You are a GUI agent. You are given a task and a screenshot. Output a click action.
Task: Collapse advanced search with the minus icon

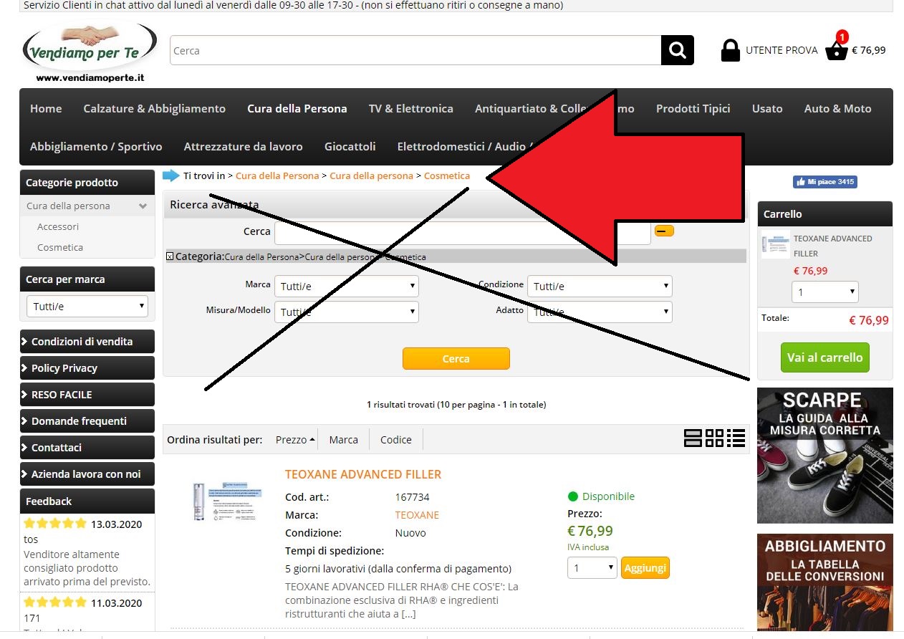[665, 231]
